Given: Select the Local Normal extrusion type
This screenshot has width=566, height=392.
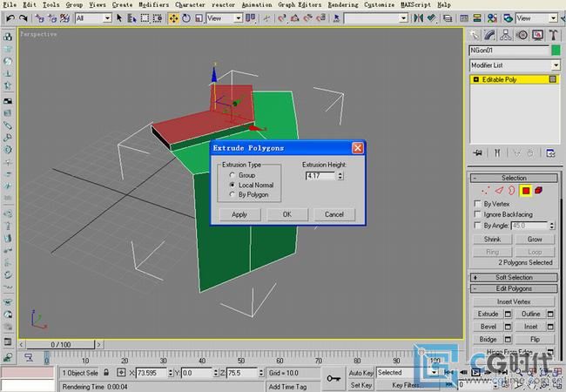Looking at the screenshot, I should (x=232, y=185).
